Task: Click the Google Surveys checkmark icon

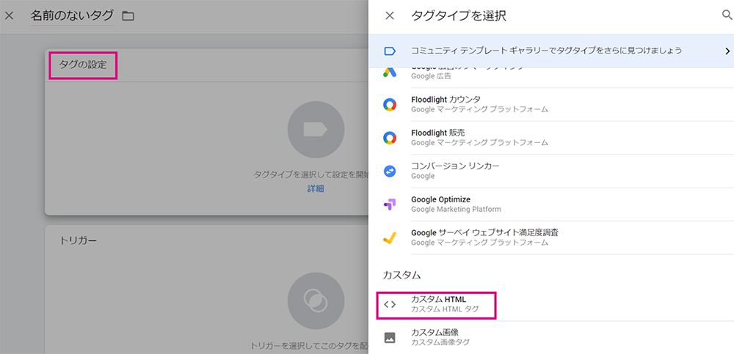Action: 390,238
